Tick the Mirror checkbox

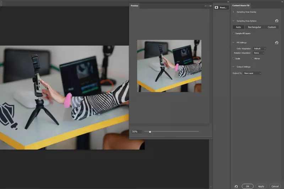click(252, 59)
